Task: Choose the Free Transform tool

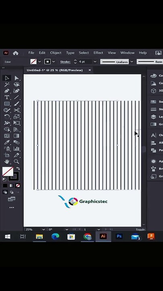Action: 17,123
